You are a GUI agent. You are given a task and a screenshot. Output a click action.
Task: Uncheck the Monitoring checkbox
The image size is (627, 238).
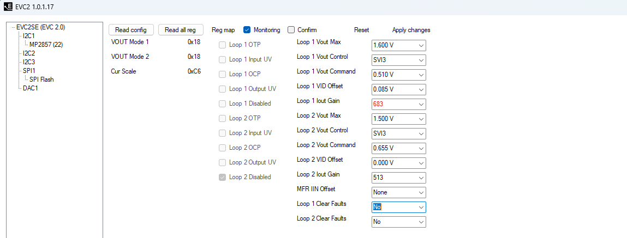point(247,30)
